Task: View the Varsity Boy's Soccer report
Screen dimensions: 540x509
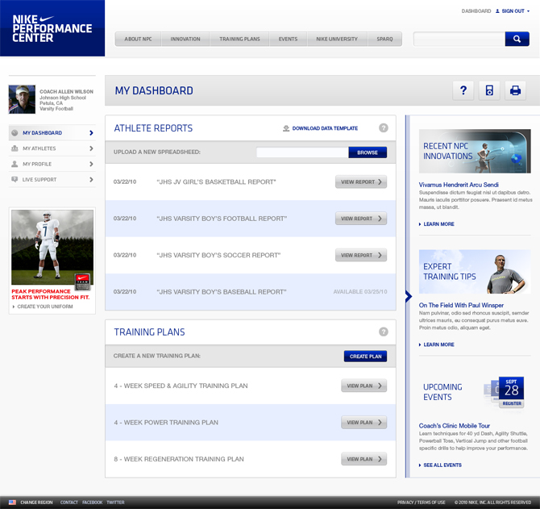Action: click(361, 255)
